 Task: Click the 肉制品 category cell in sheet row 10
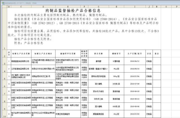(149, 114)
